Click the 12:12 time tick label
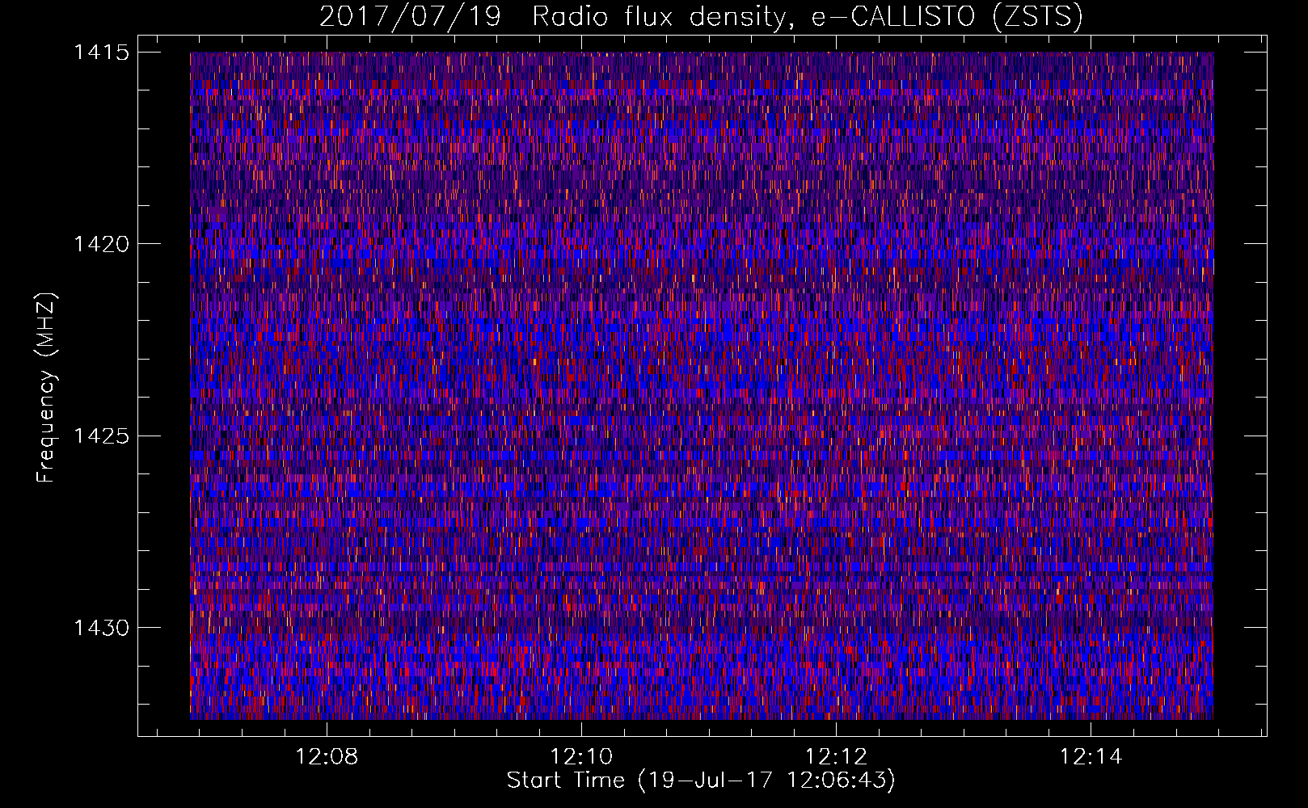Screen dimensions: 1308x808 pos(836,757)
